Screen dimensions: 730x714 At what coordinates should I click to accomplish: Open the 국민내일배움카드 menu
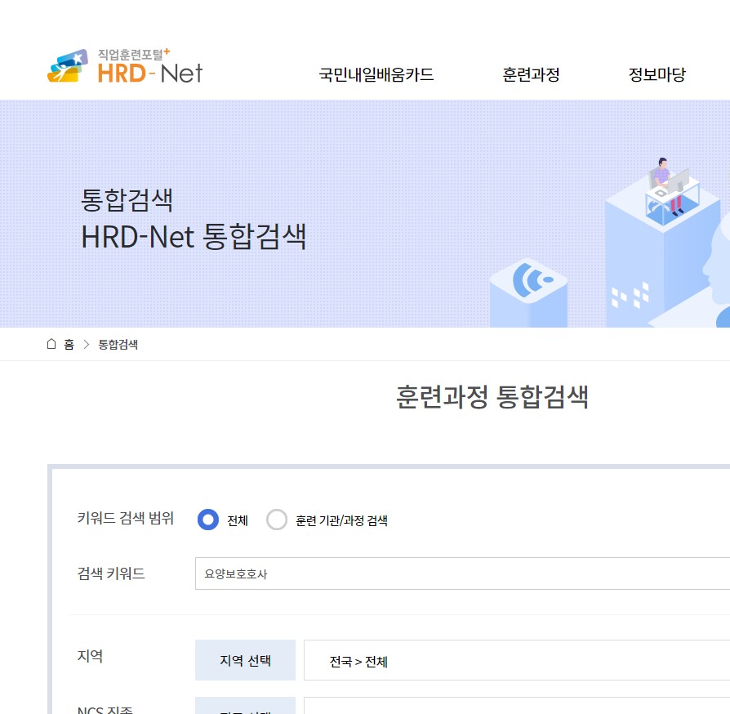(376, 74)
